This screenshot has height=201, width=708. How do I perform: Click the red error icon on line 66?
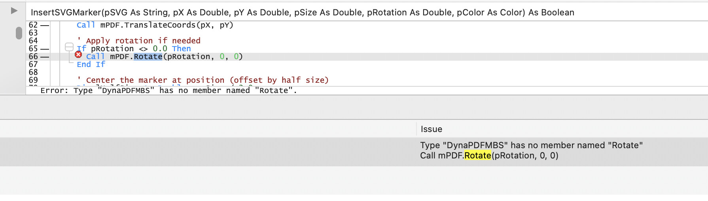pos(78,54)
